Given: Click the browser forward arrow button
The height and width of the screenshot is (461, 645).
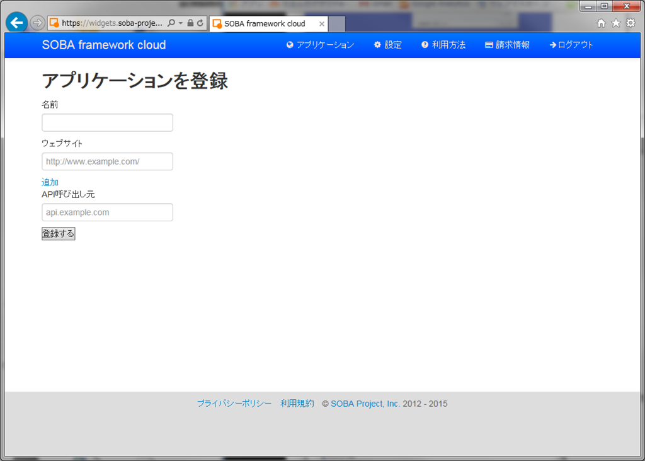Looking at the screenshot, I should [37, 23].
